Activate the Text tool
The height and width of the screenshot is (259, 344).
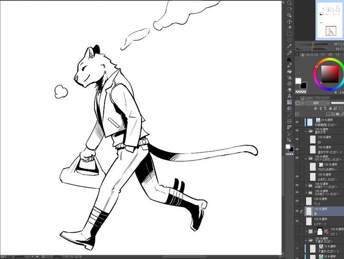289,96
